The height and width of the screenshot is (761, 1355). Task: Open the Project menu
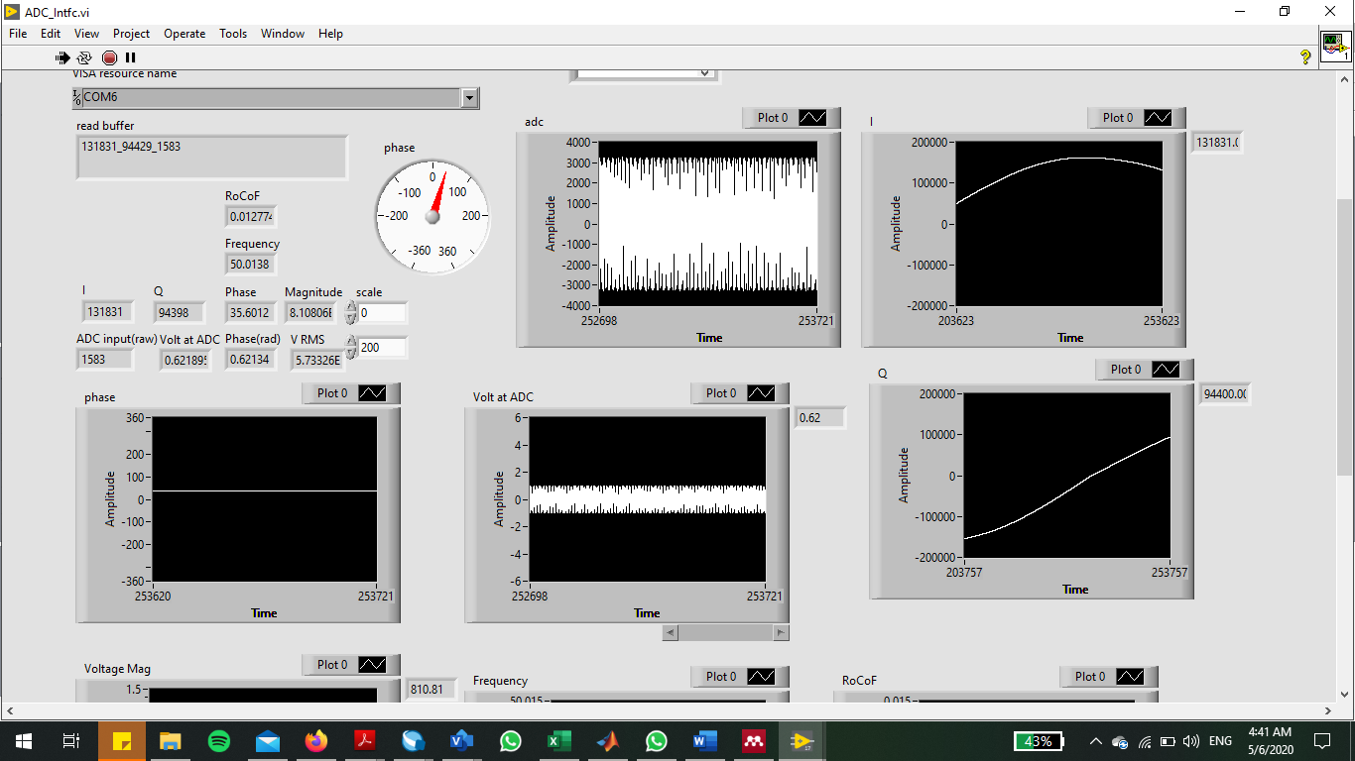132,33
